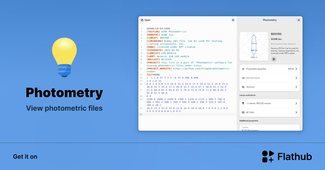Click the lamp bulb icon for LED module
This screenshot has height=170, width=325.
(243, 103)
